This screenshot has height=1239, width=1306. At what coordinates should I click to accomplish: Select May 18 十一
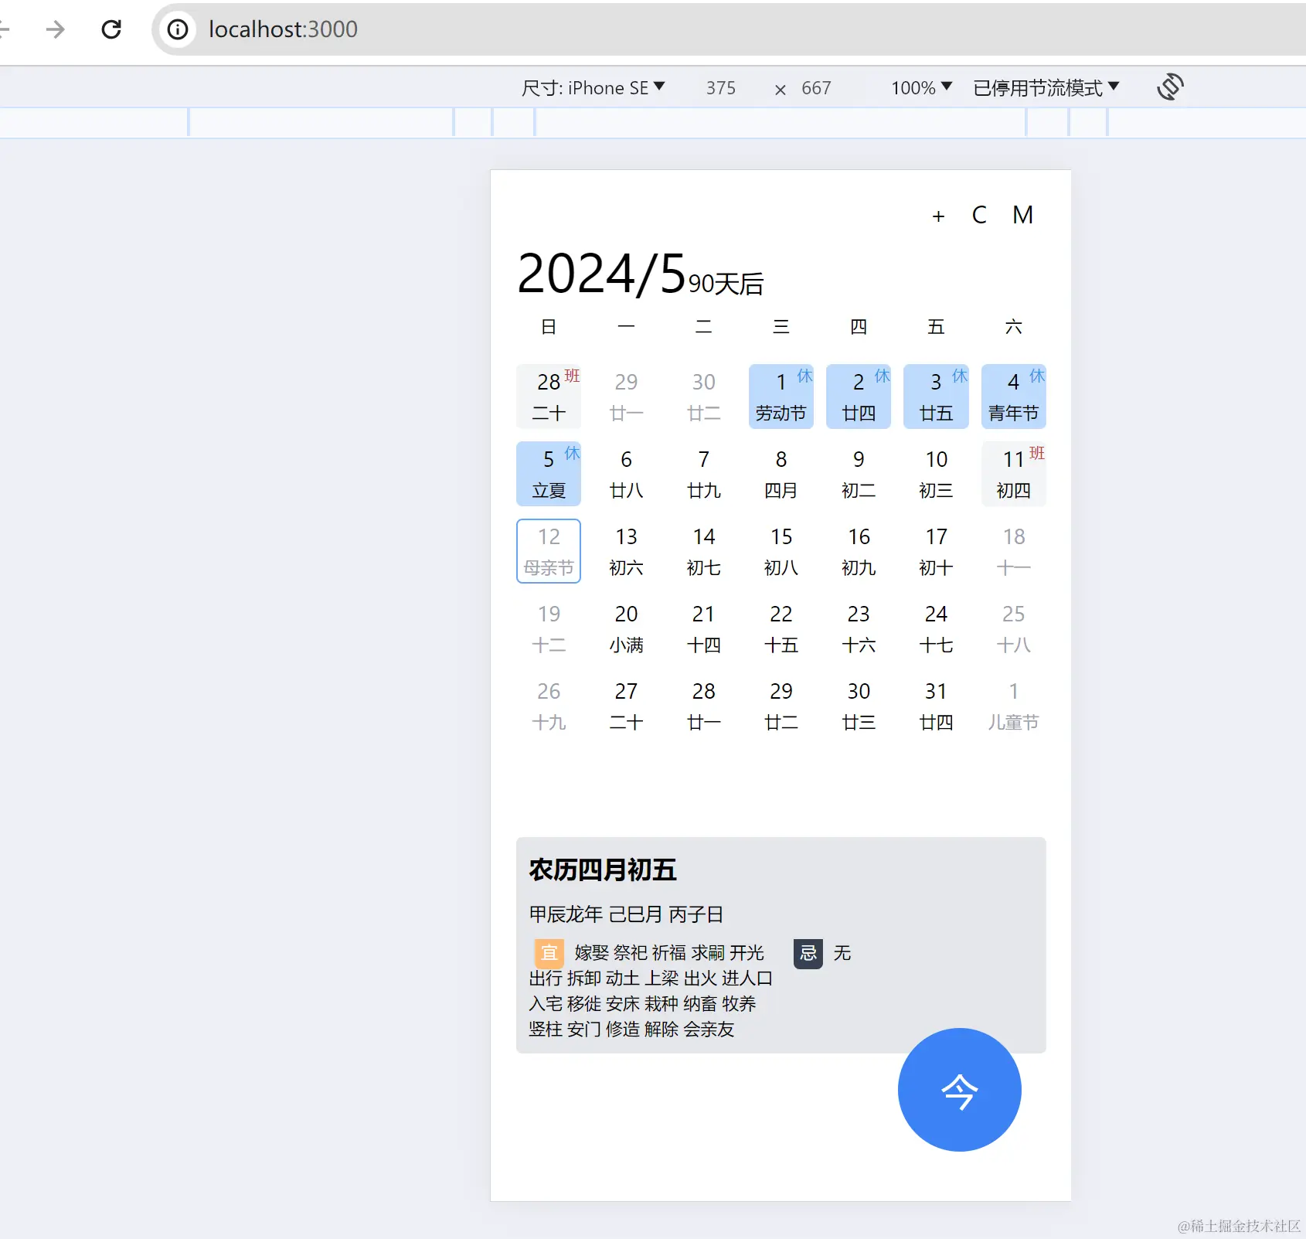pos(1014,551)
